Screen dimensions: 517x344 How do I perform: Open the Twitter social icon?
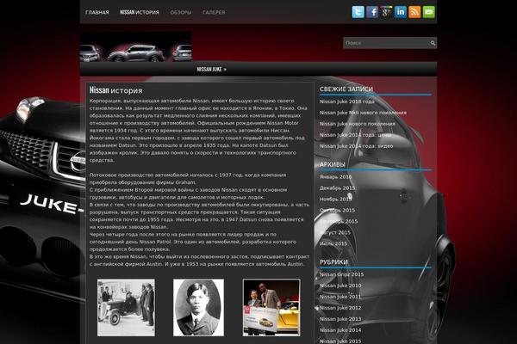click(x=358, y=12)
